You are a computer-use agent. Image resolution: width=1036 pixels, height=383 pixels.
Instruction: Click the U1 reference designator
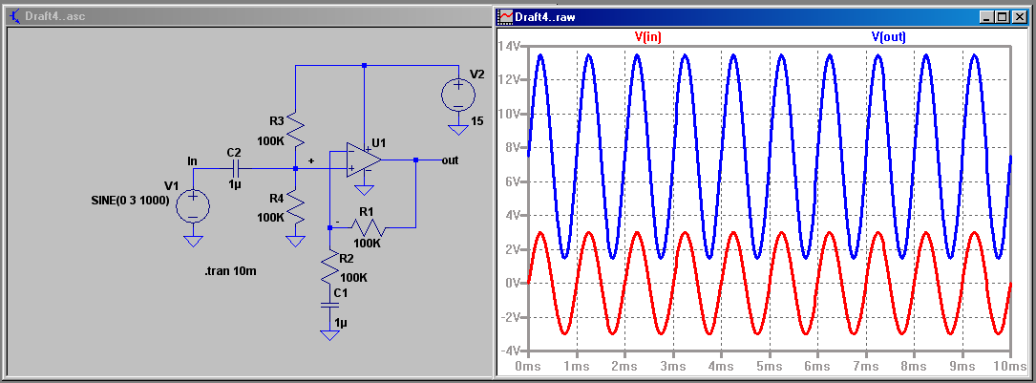[x=378, y=142]
